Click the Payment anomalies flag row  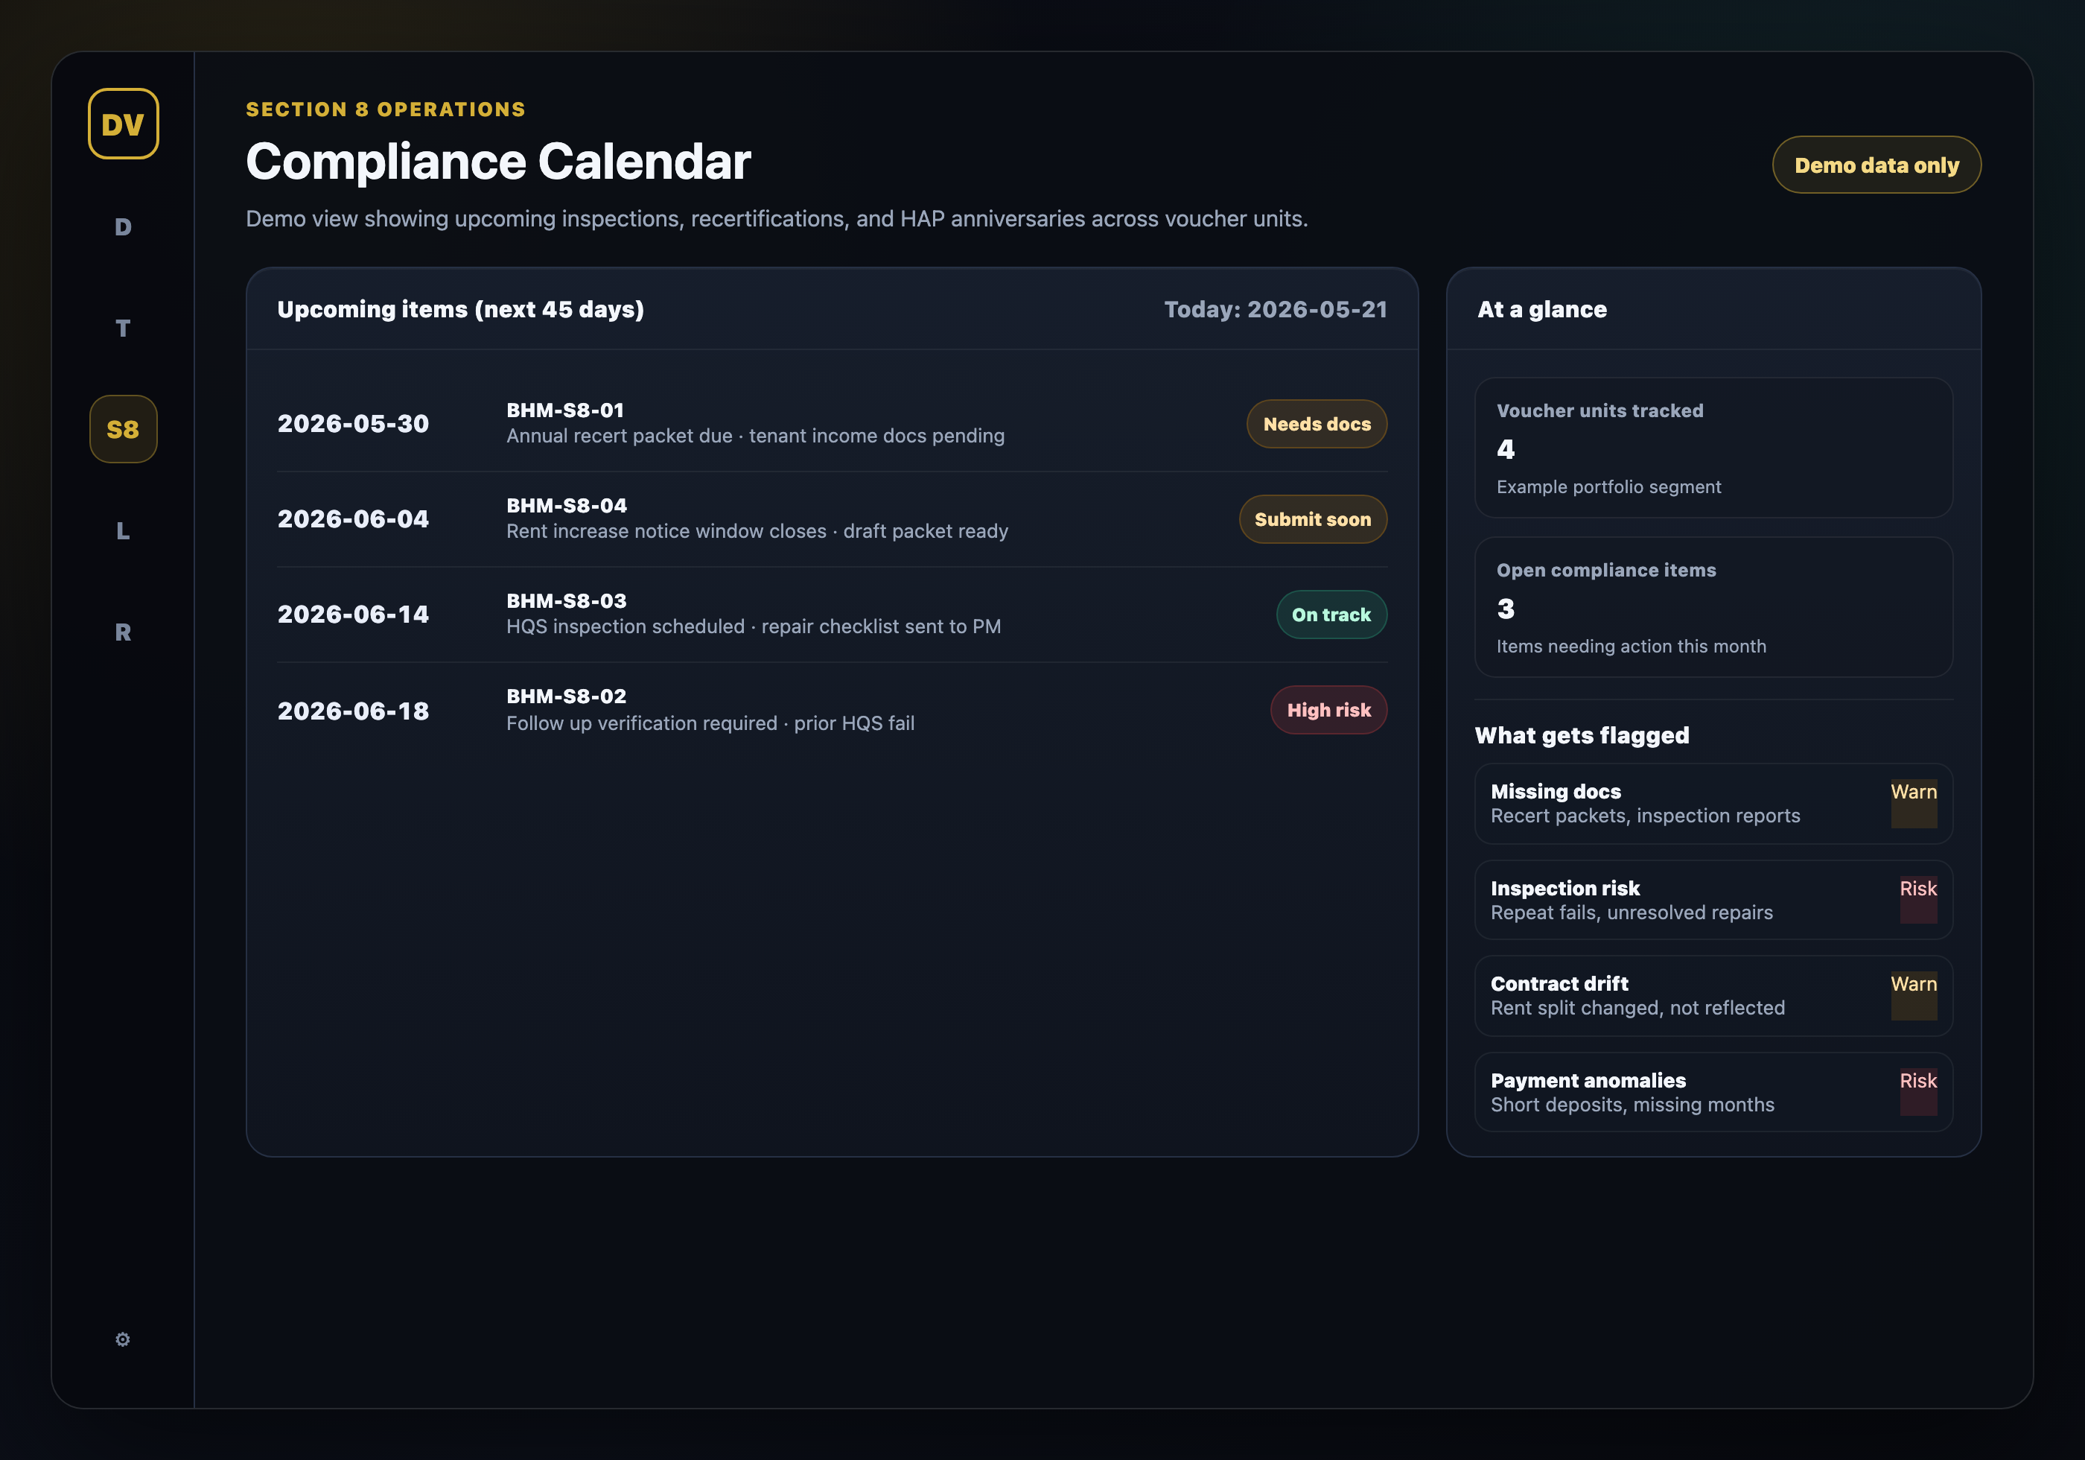pos(1713,1092)
